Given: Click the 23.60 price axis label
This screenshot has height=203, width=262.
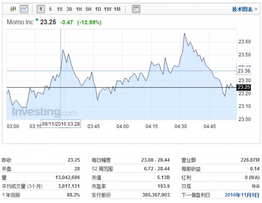Looking at the screenshot, I should (245, 41).
